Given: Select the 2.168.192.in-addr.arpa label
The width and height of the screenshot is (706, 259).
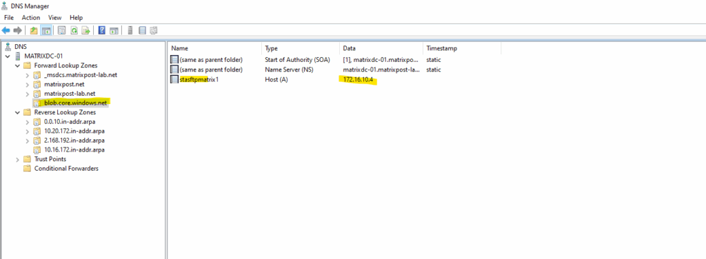Looking at the screenshot, I should coord(74,141).
